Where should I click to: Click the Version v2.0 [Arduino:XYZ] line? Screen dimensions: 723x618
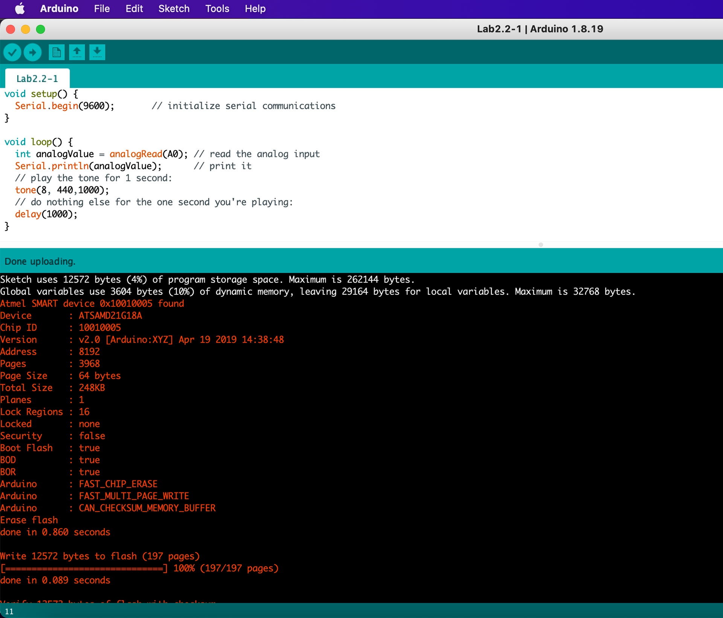point(142,340)
